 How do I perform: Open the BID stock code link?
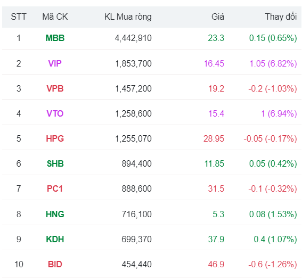click(x=55, y=264)
